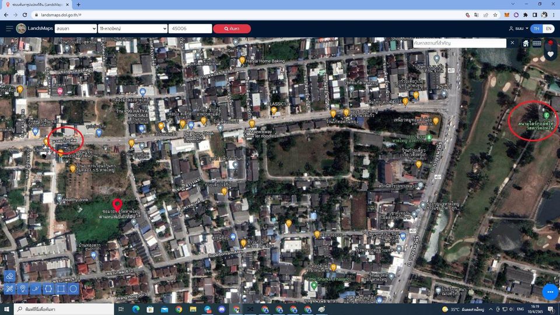Image resolution: width=560 pixels, height=315 pixels.
Task: Click the share page icon
Action: click(486, 15)
